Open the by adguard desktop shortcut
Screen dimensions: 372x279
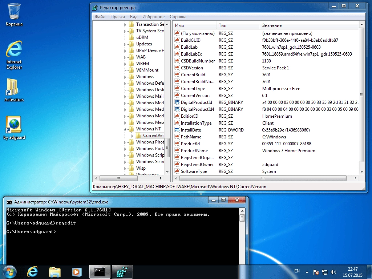point(14,128)
